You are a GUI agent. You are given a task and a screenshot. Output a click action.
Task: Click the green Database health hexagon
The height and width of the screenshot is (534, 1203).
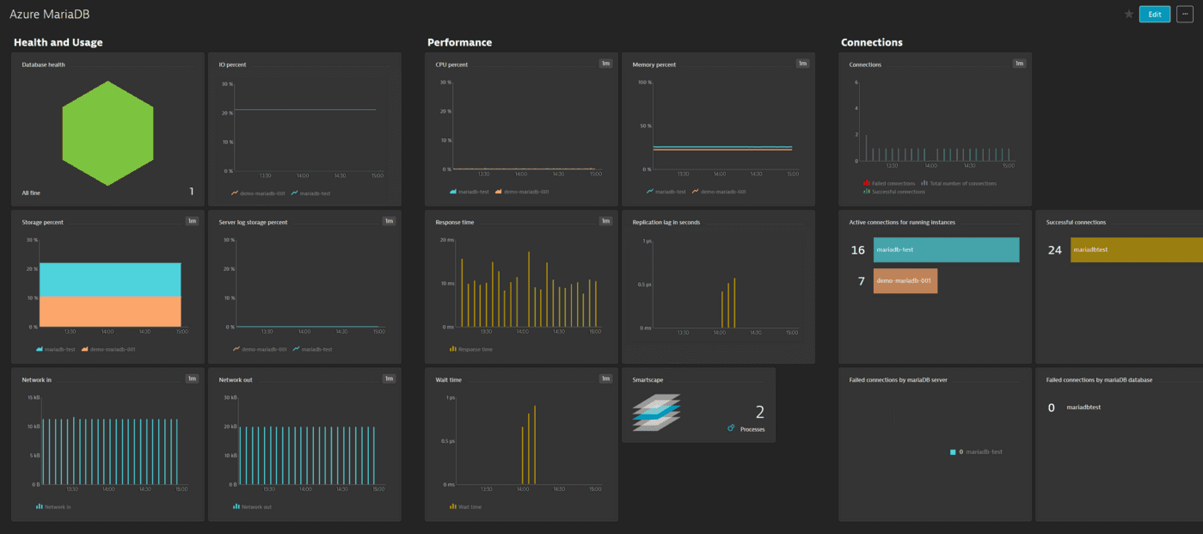click(107, 133)
